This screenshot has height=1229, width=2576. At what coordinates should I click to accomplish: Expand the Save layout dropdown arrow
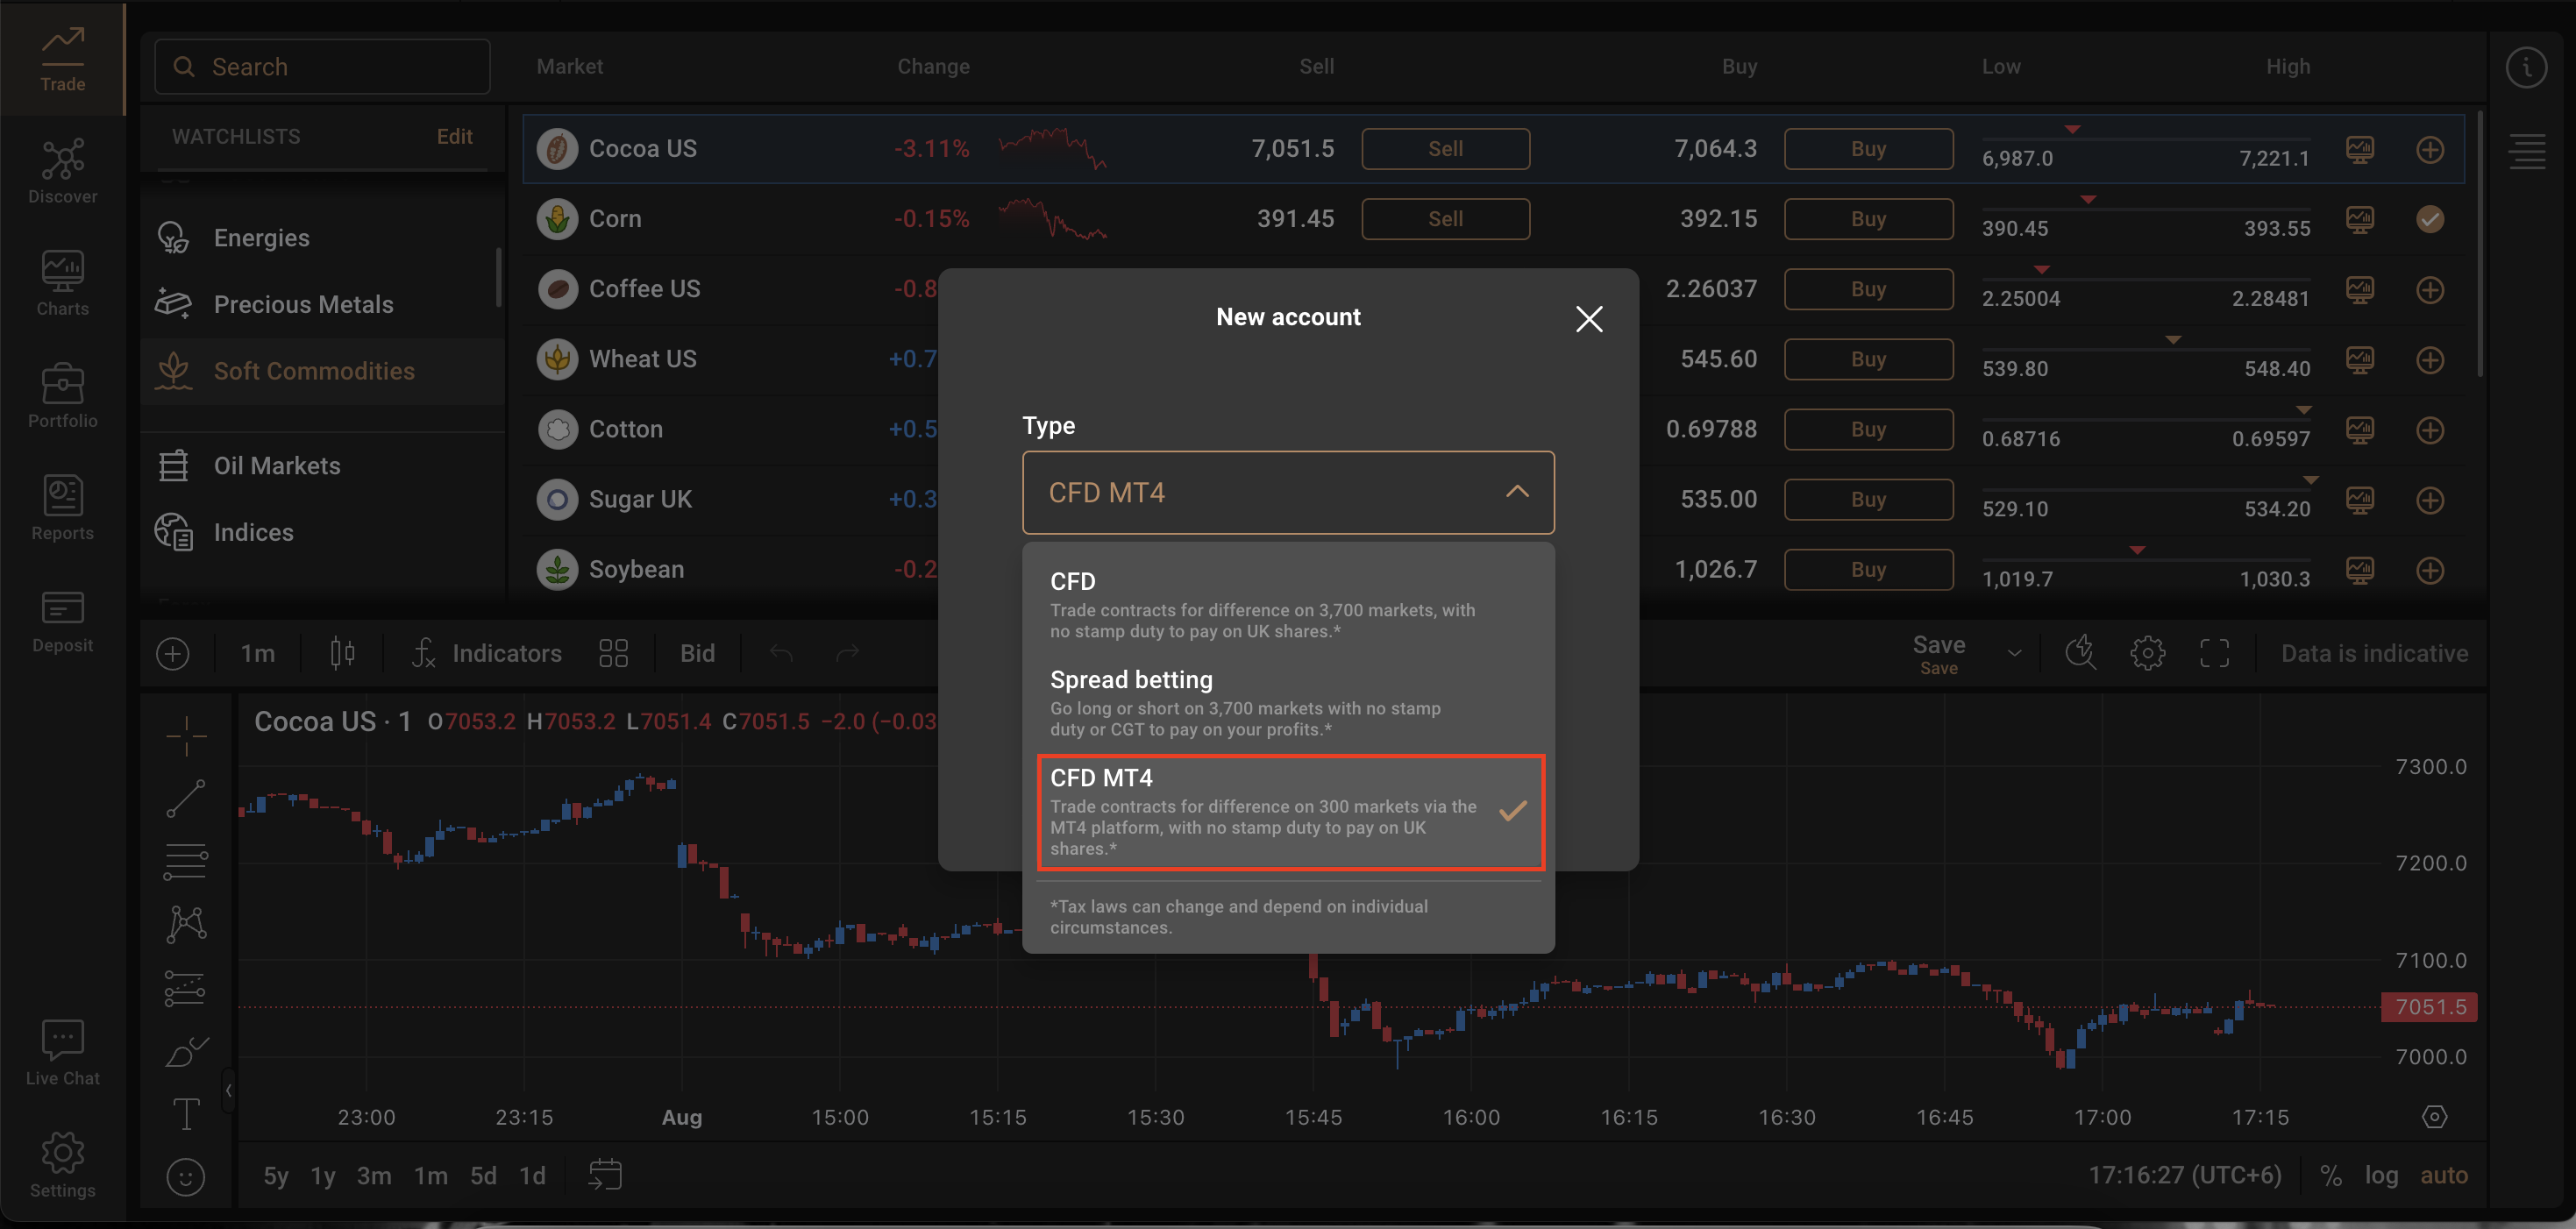pos(2014,653)
